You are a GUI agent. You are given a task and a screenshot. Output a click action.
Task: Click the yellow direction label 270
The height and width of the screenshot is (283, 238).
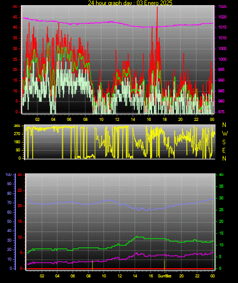point(17,134)
